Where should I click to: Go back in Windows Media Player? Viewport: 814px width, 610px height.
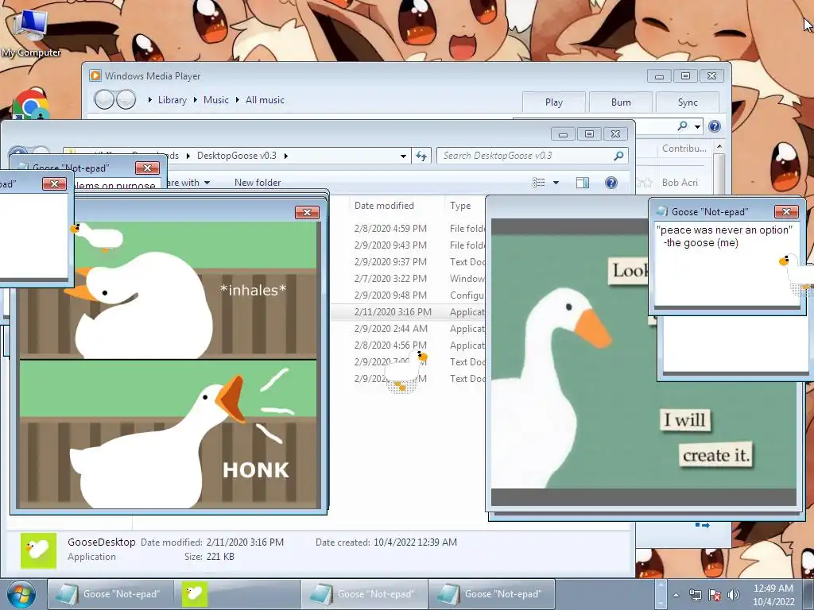[x=104, y=99]
